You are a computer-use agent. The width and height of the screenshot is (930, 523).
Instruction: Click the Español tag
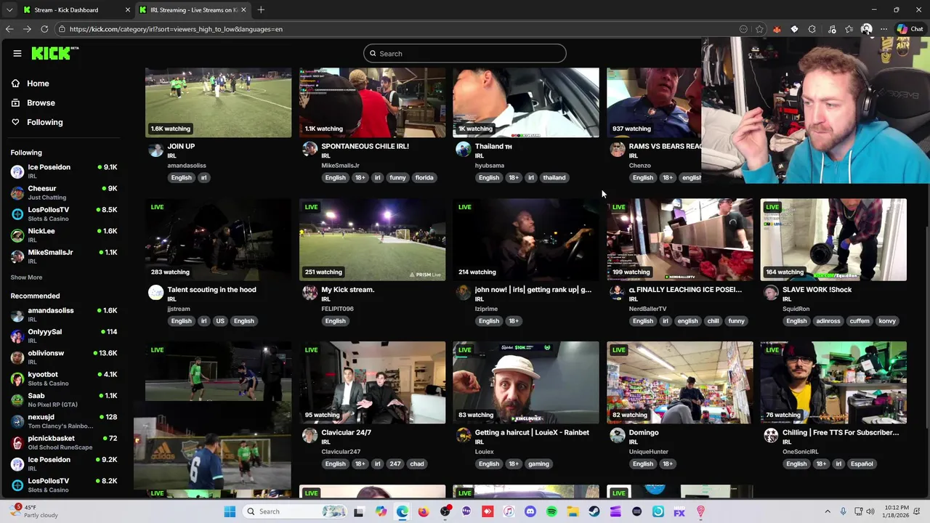tap(862, 464)
